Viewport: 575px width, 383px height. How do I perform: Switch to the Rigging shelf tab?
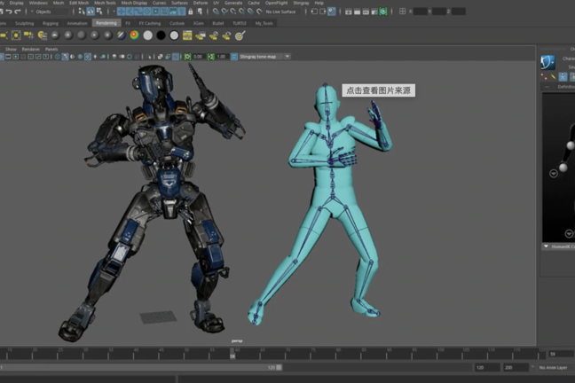pos(51,23)
